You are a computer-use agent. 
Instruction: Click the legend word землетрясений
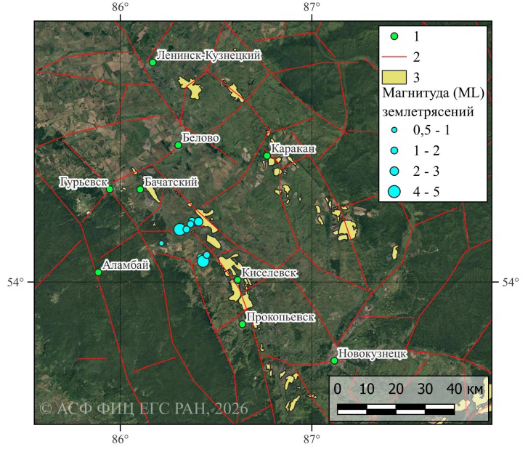428,111
